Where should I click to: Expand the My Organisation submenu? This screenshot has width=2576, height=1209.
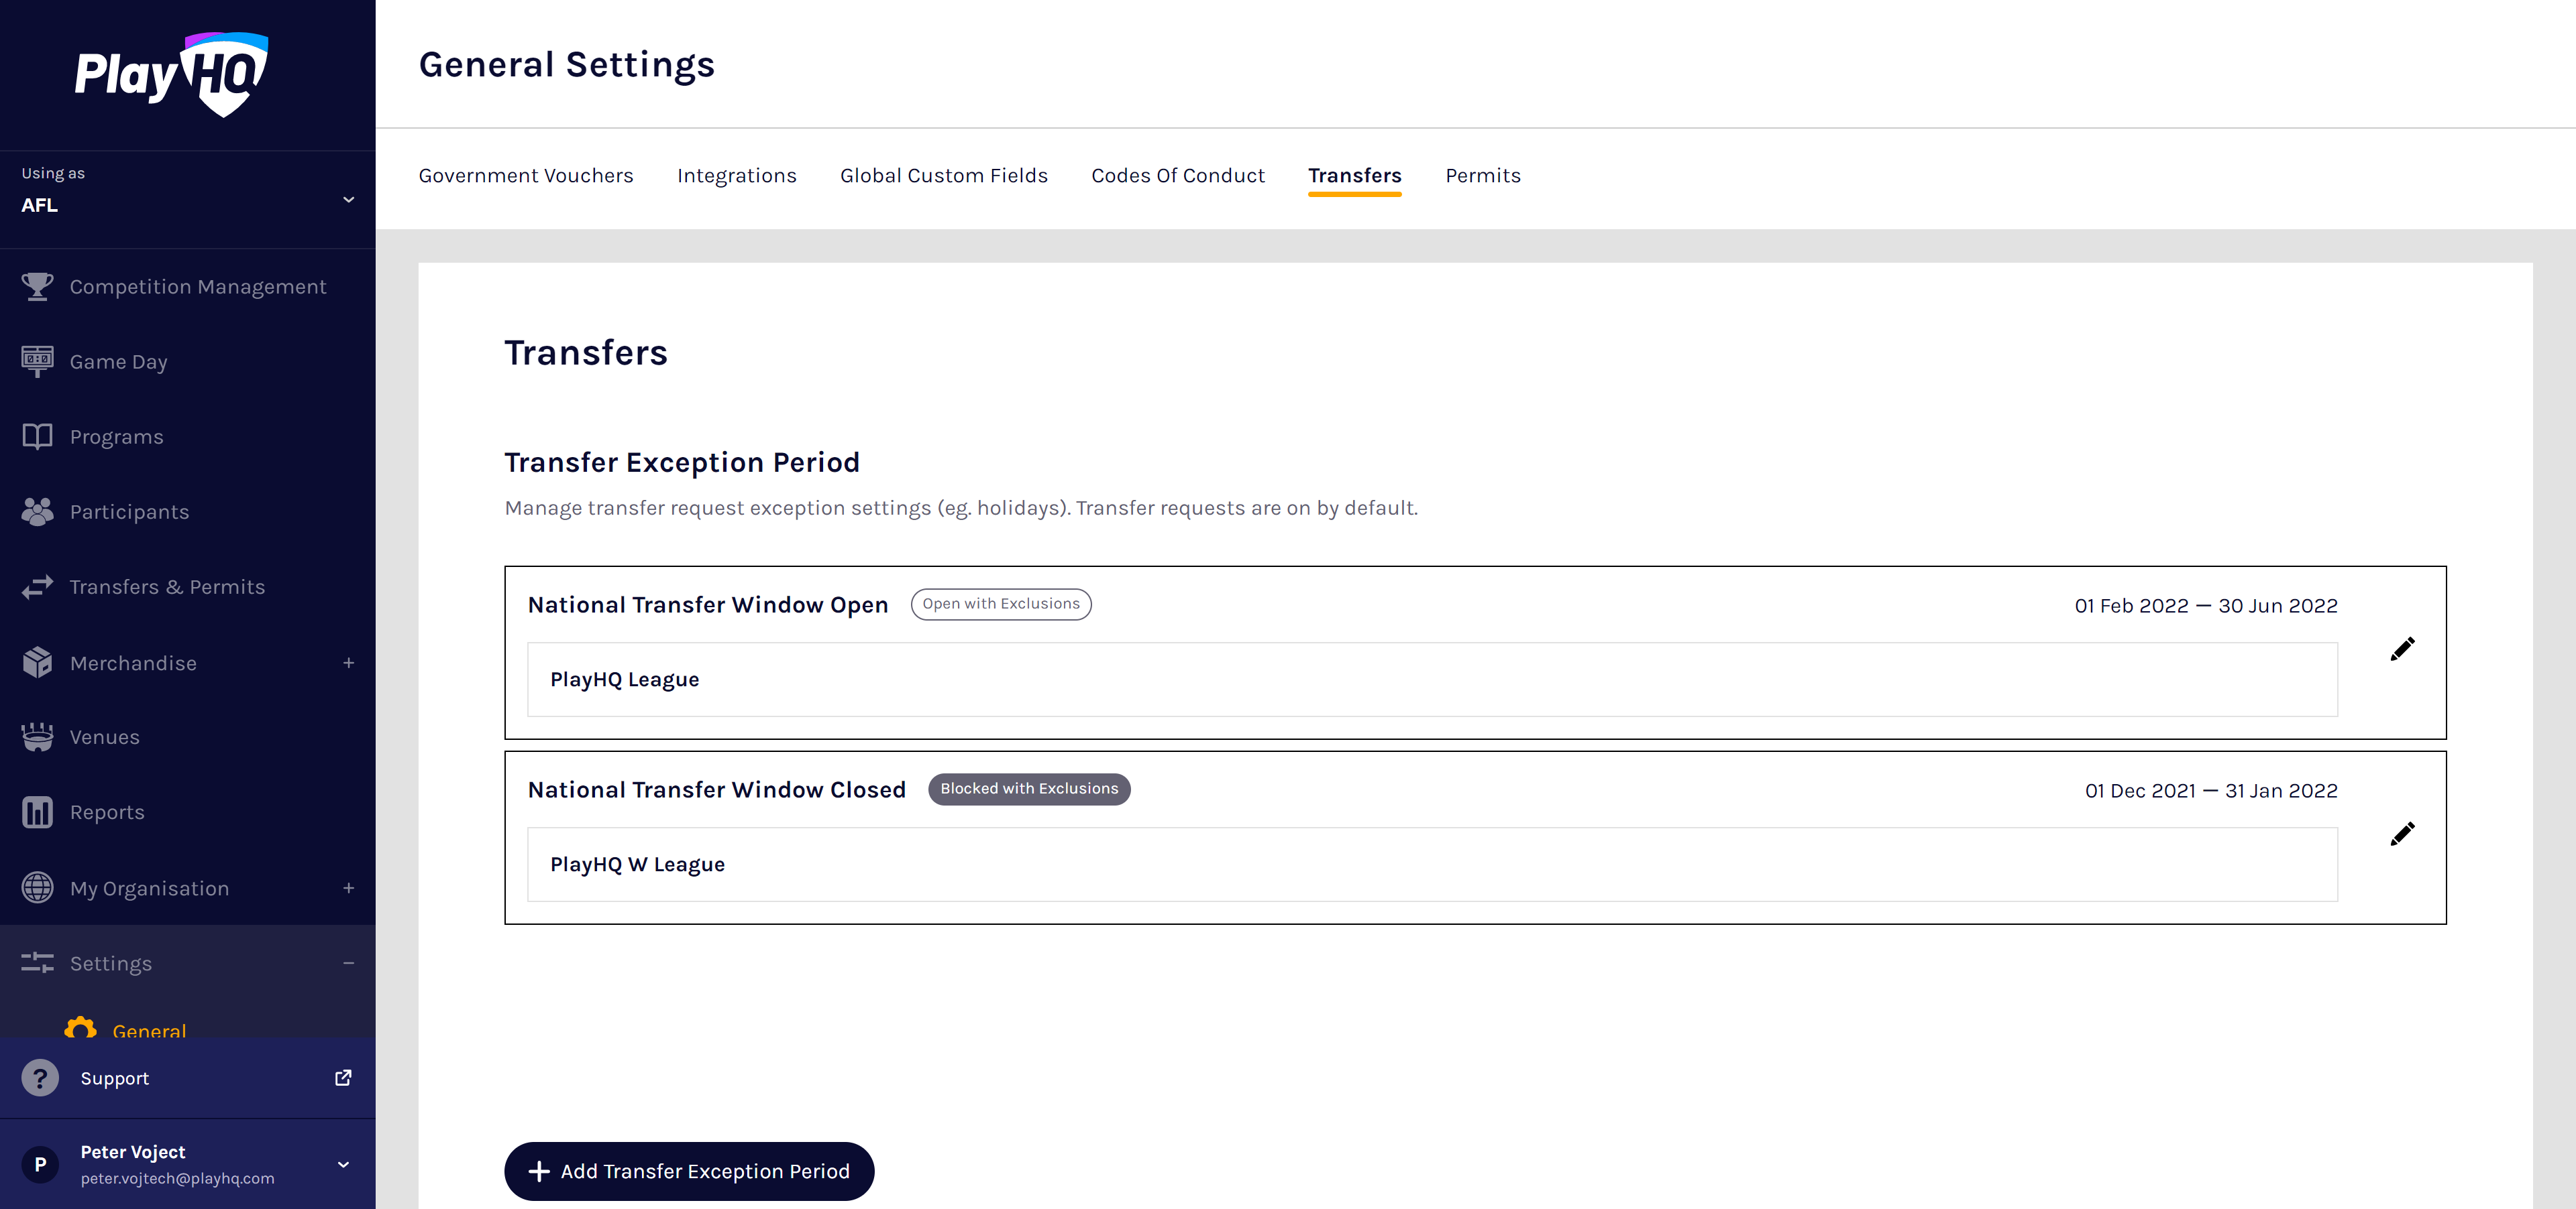(x=348, y=887)
